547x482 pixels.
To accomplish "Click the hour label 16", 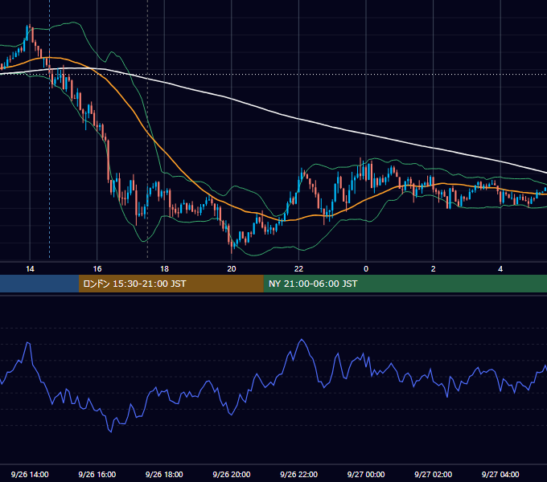I will pos(97,269).
